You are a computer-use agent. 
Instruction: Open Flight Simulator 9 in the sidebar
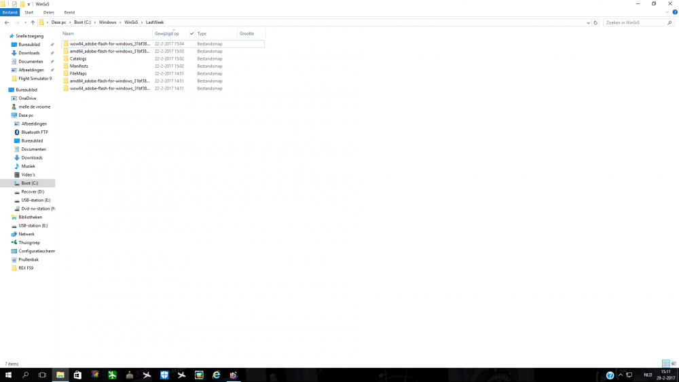(35, 78)
